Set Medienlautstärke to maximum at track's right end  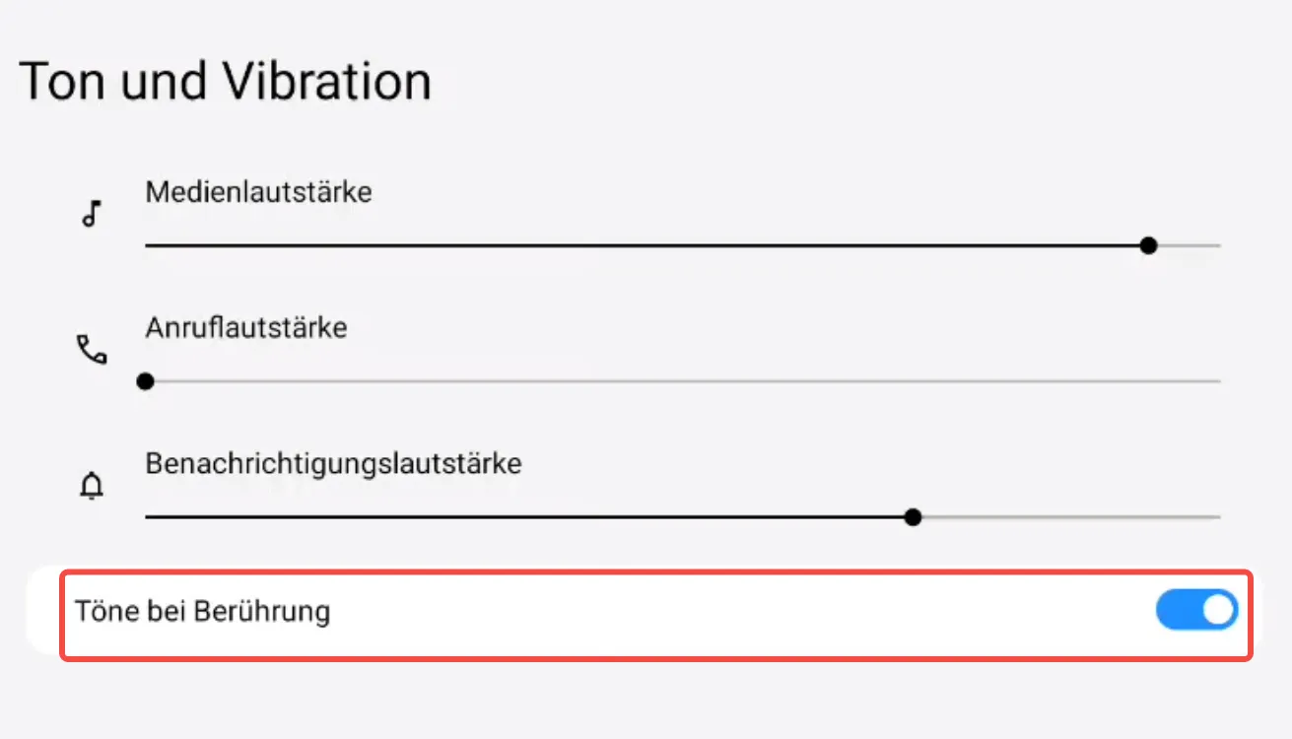click(1218, 245)
